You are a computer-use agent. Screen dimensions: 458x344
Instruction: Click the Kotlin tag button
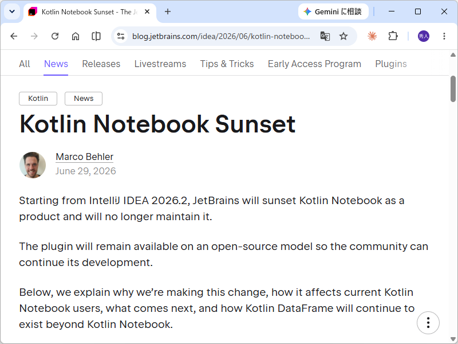pos(38,99)
